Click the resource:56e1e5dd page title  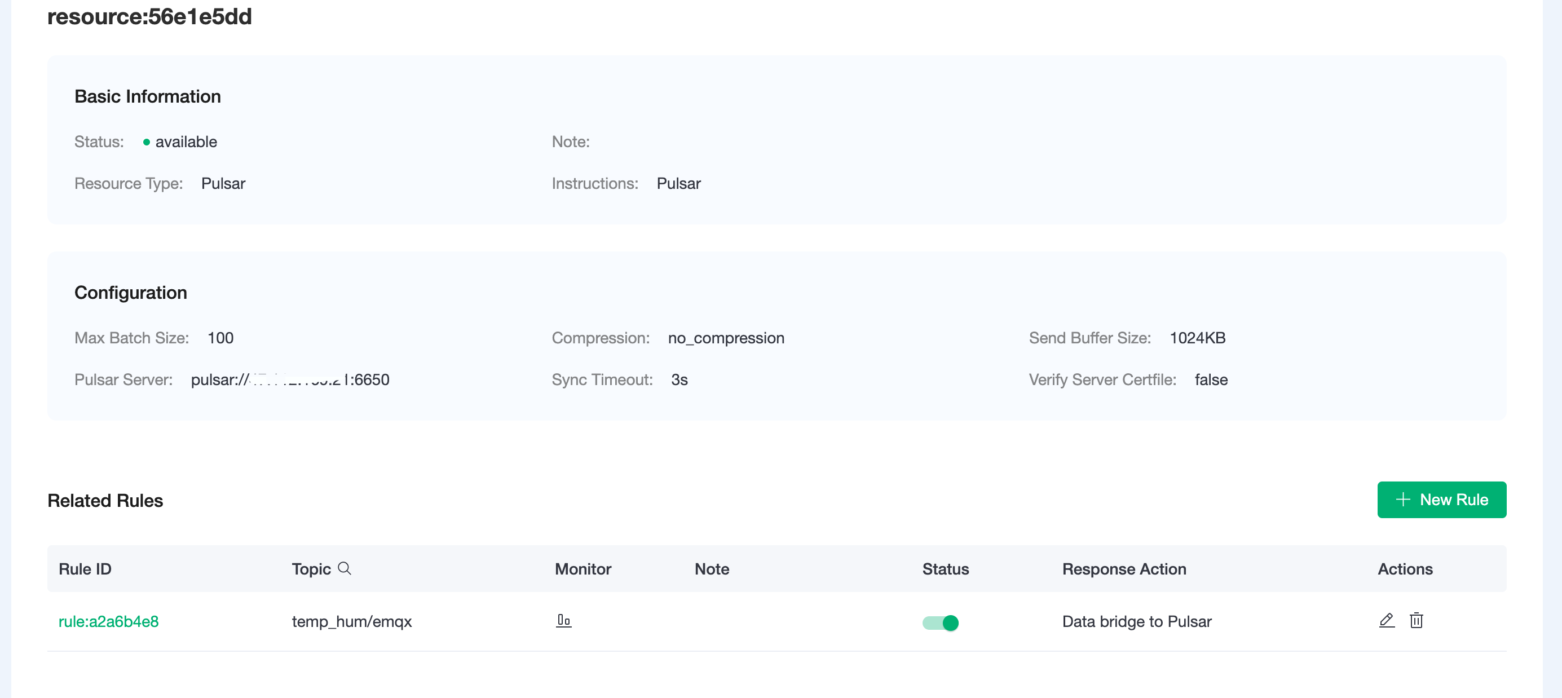click(x=149, y=16)
